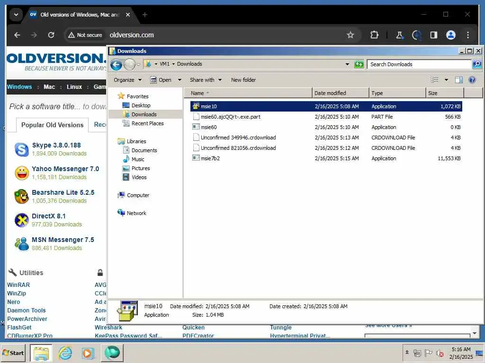This screenshot has width=485, height=363.
Task: Expand the VM1 breadcrumb arrow
Action: click(173, 64)
